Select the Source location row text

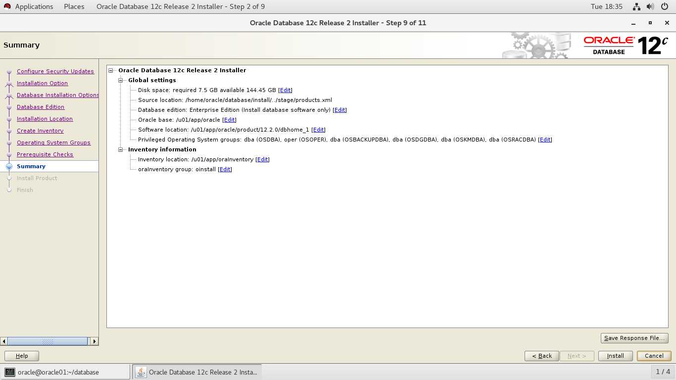tap(235, 100)
